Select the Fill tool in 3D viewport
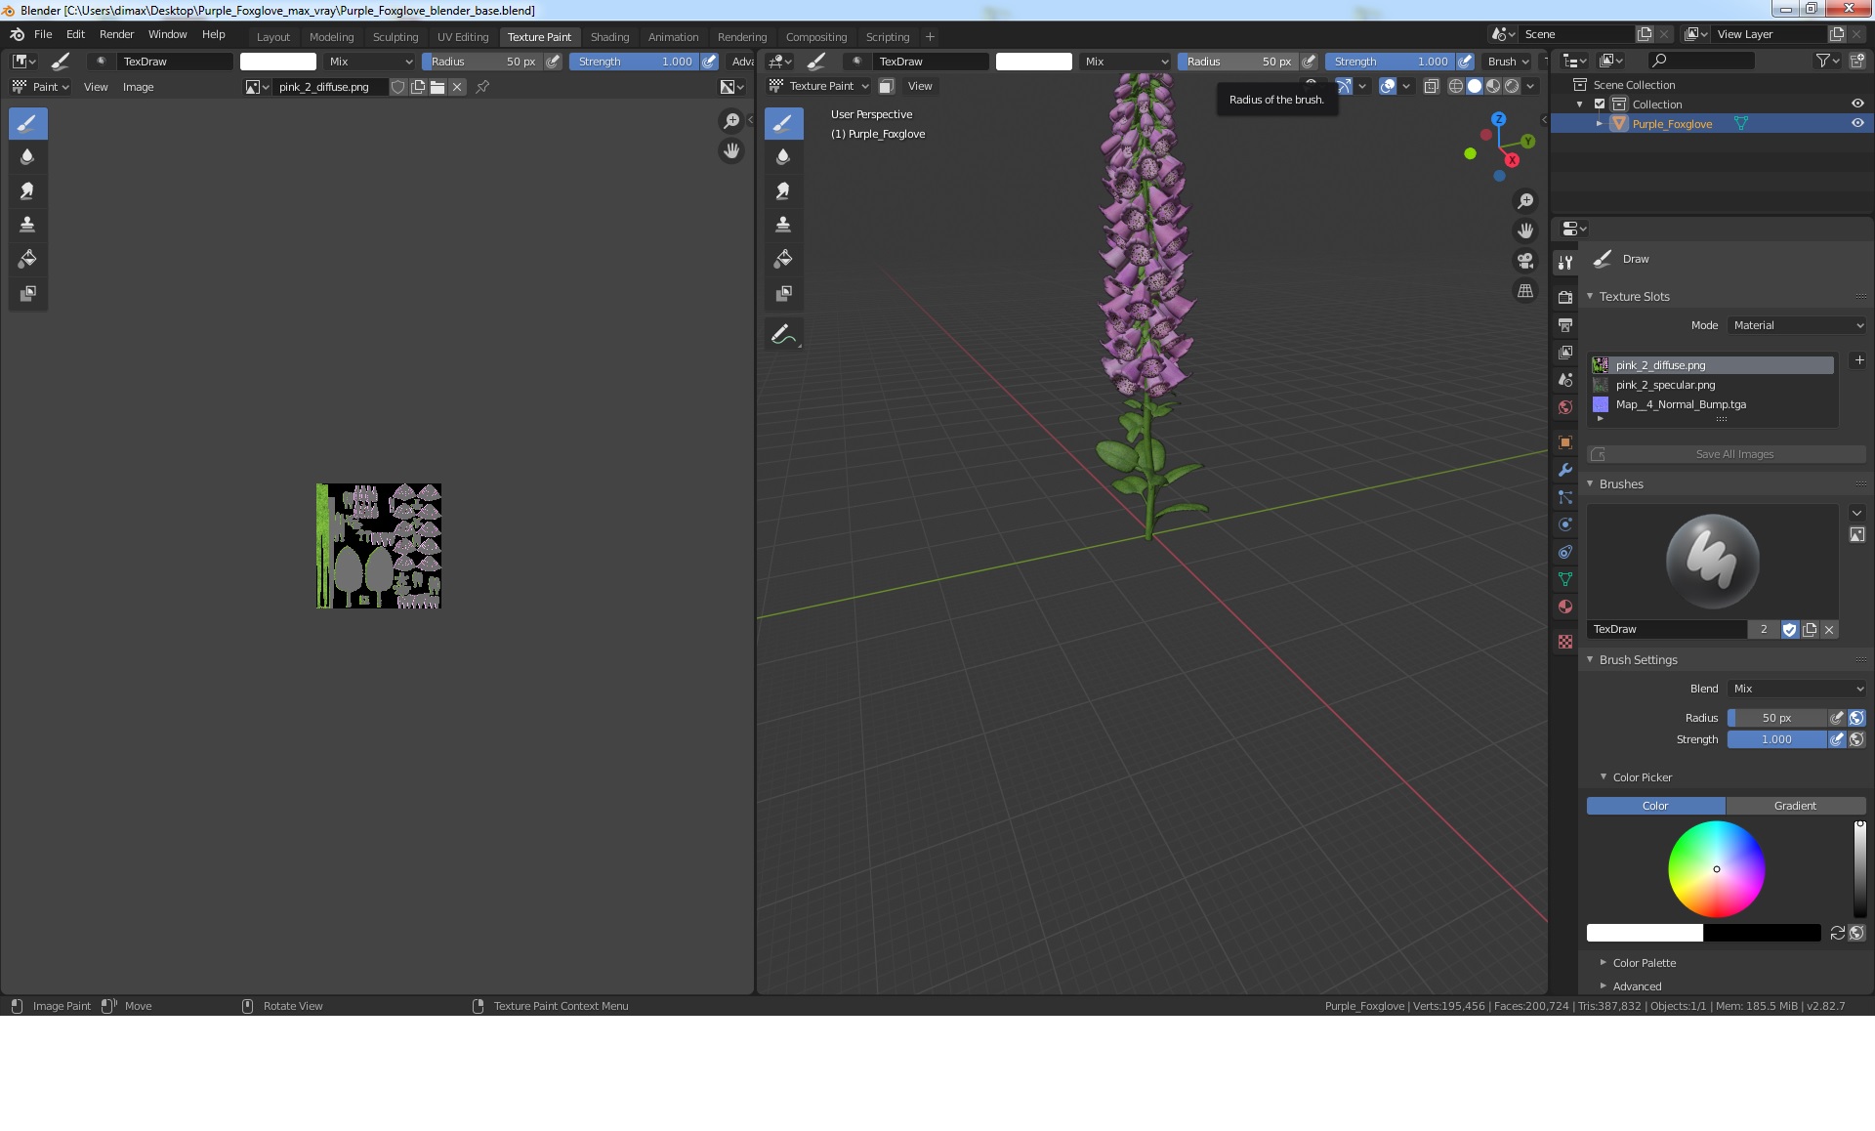1875x1131 pixels. [782, 259]
